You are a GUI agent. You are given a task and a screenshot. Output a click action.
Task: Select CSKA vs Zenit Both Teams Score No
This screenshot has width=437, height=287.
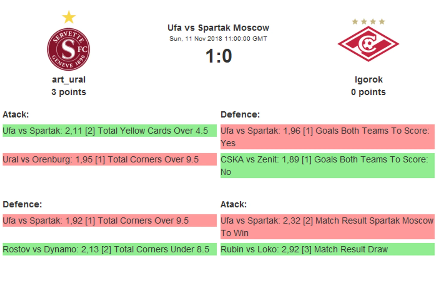pyautogui.click(x=327, y=165)
